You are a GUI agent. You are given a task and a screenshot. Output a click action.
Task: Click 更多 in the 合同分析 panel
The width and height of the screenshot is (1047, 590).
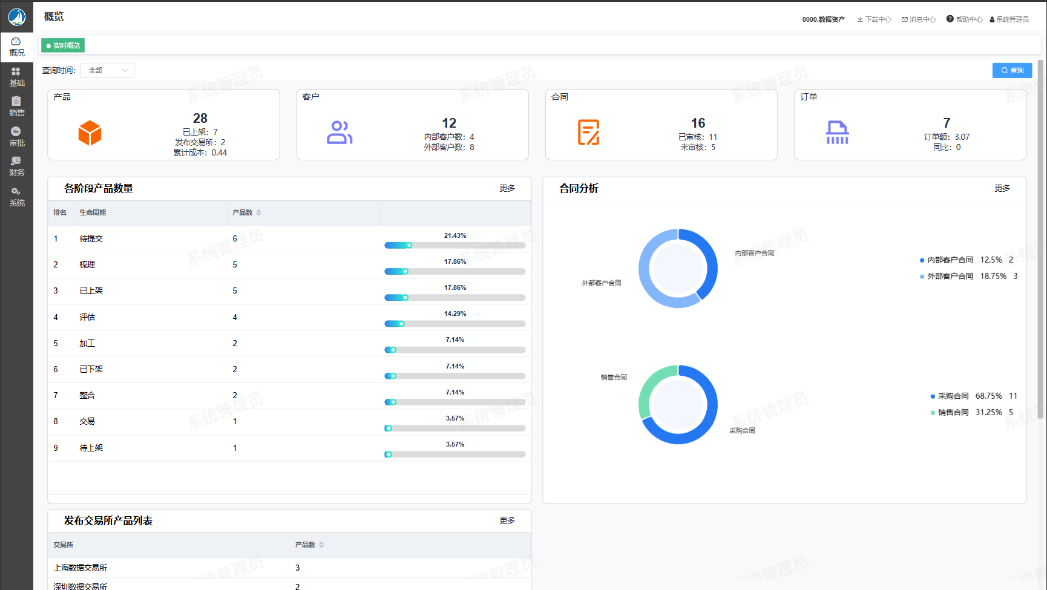click(x=1002, y=188)
